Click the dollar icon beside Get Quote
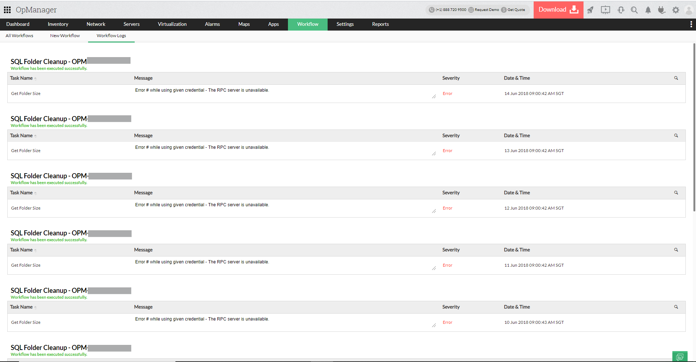 (504, 10)
